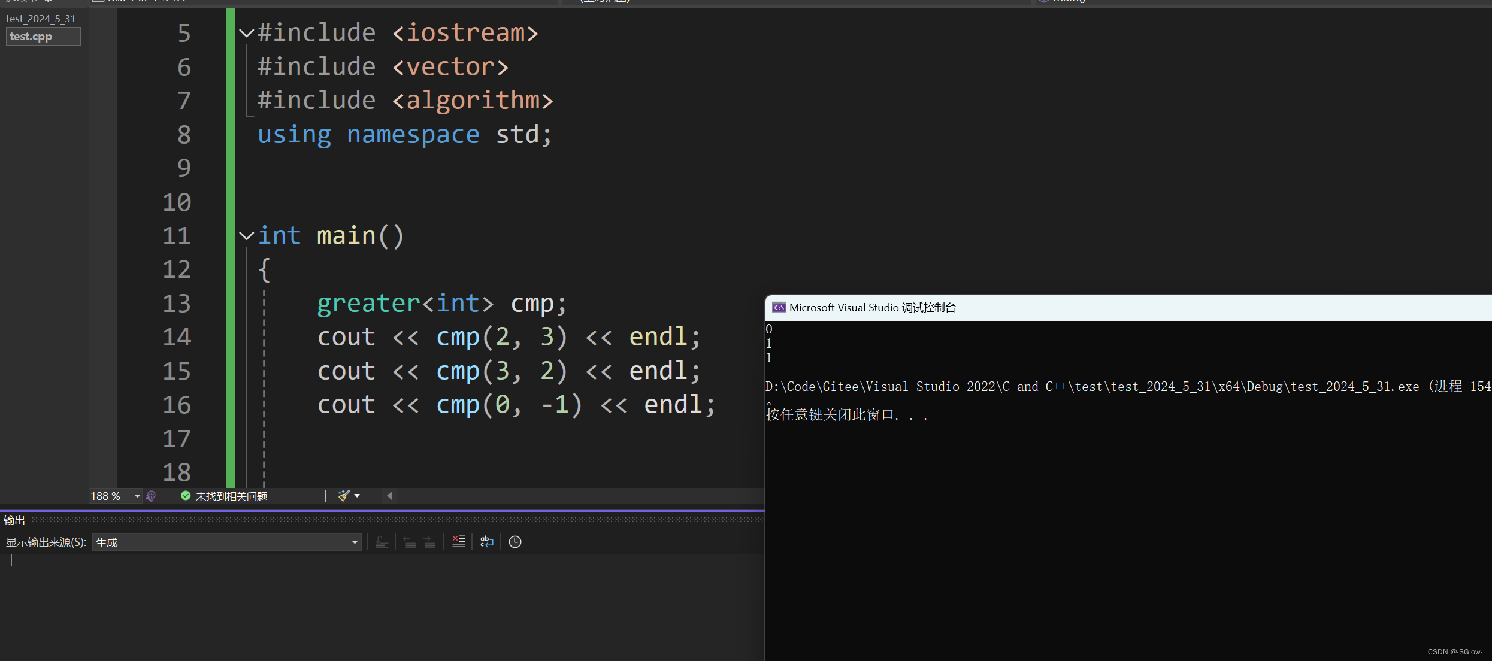Click the IntelliCode brain icon in status bar
The image size is (1492, 661).
150,496
